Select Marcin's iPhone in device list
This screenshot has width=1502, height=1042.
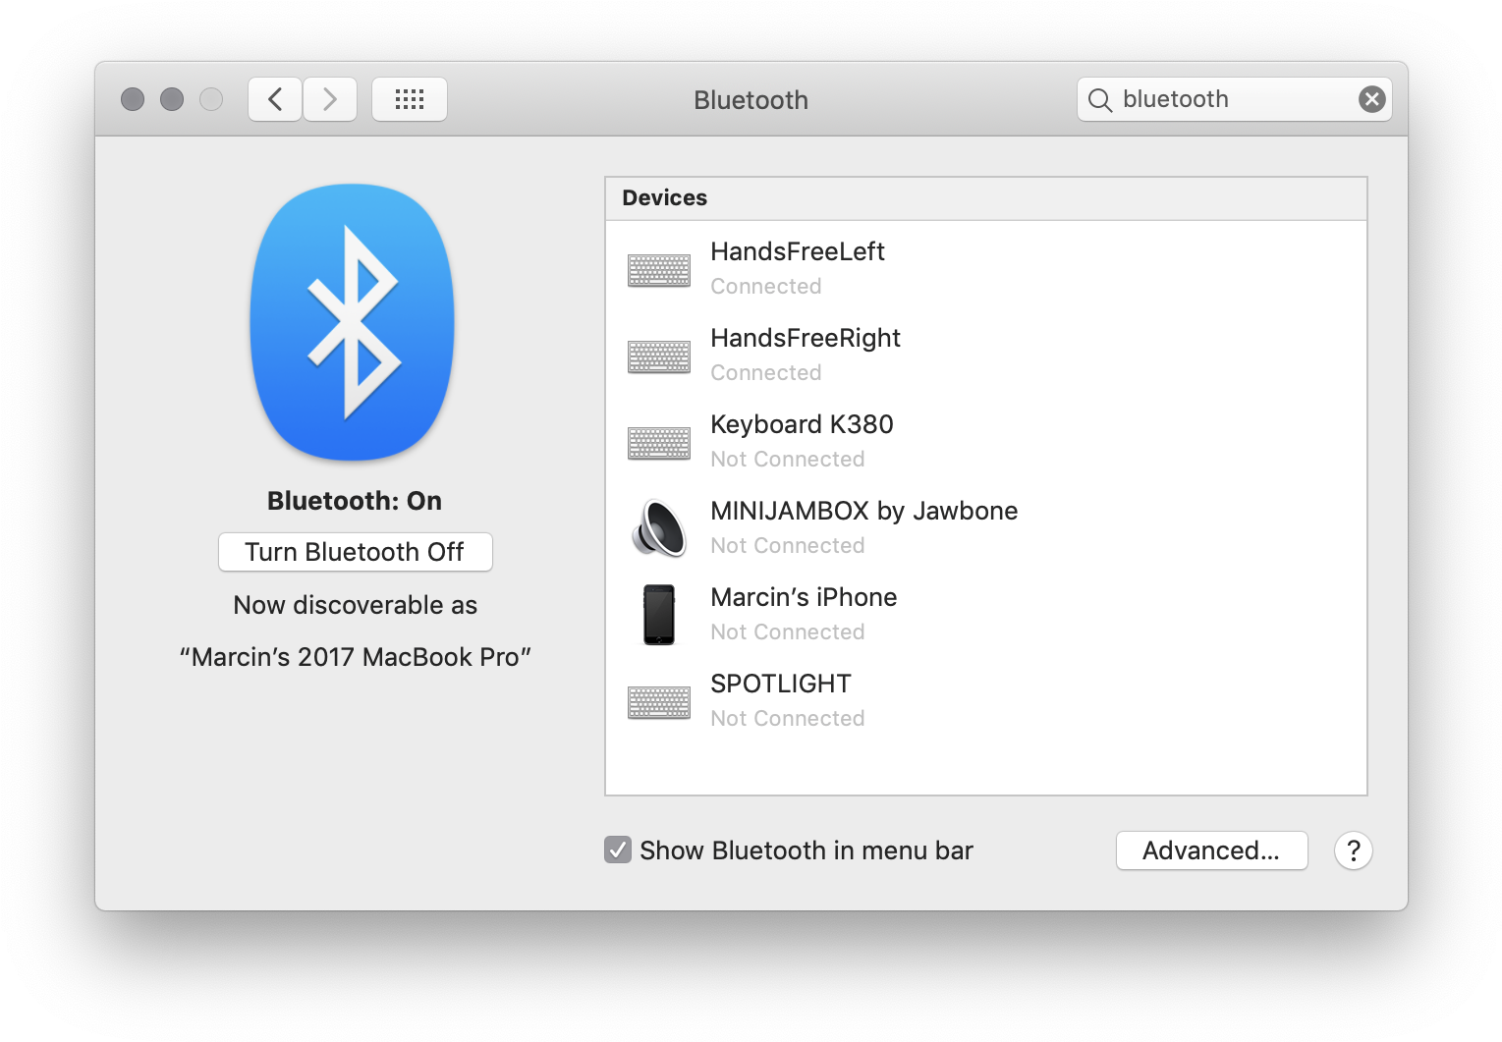tap(804, 597)
